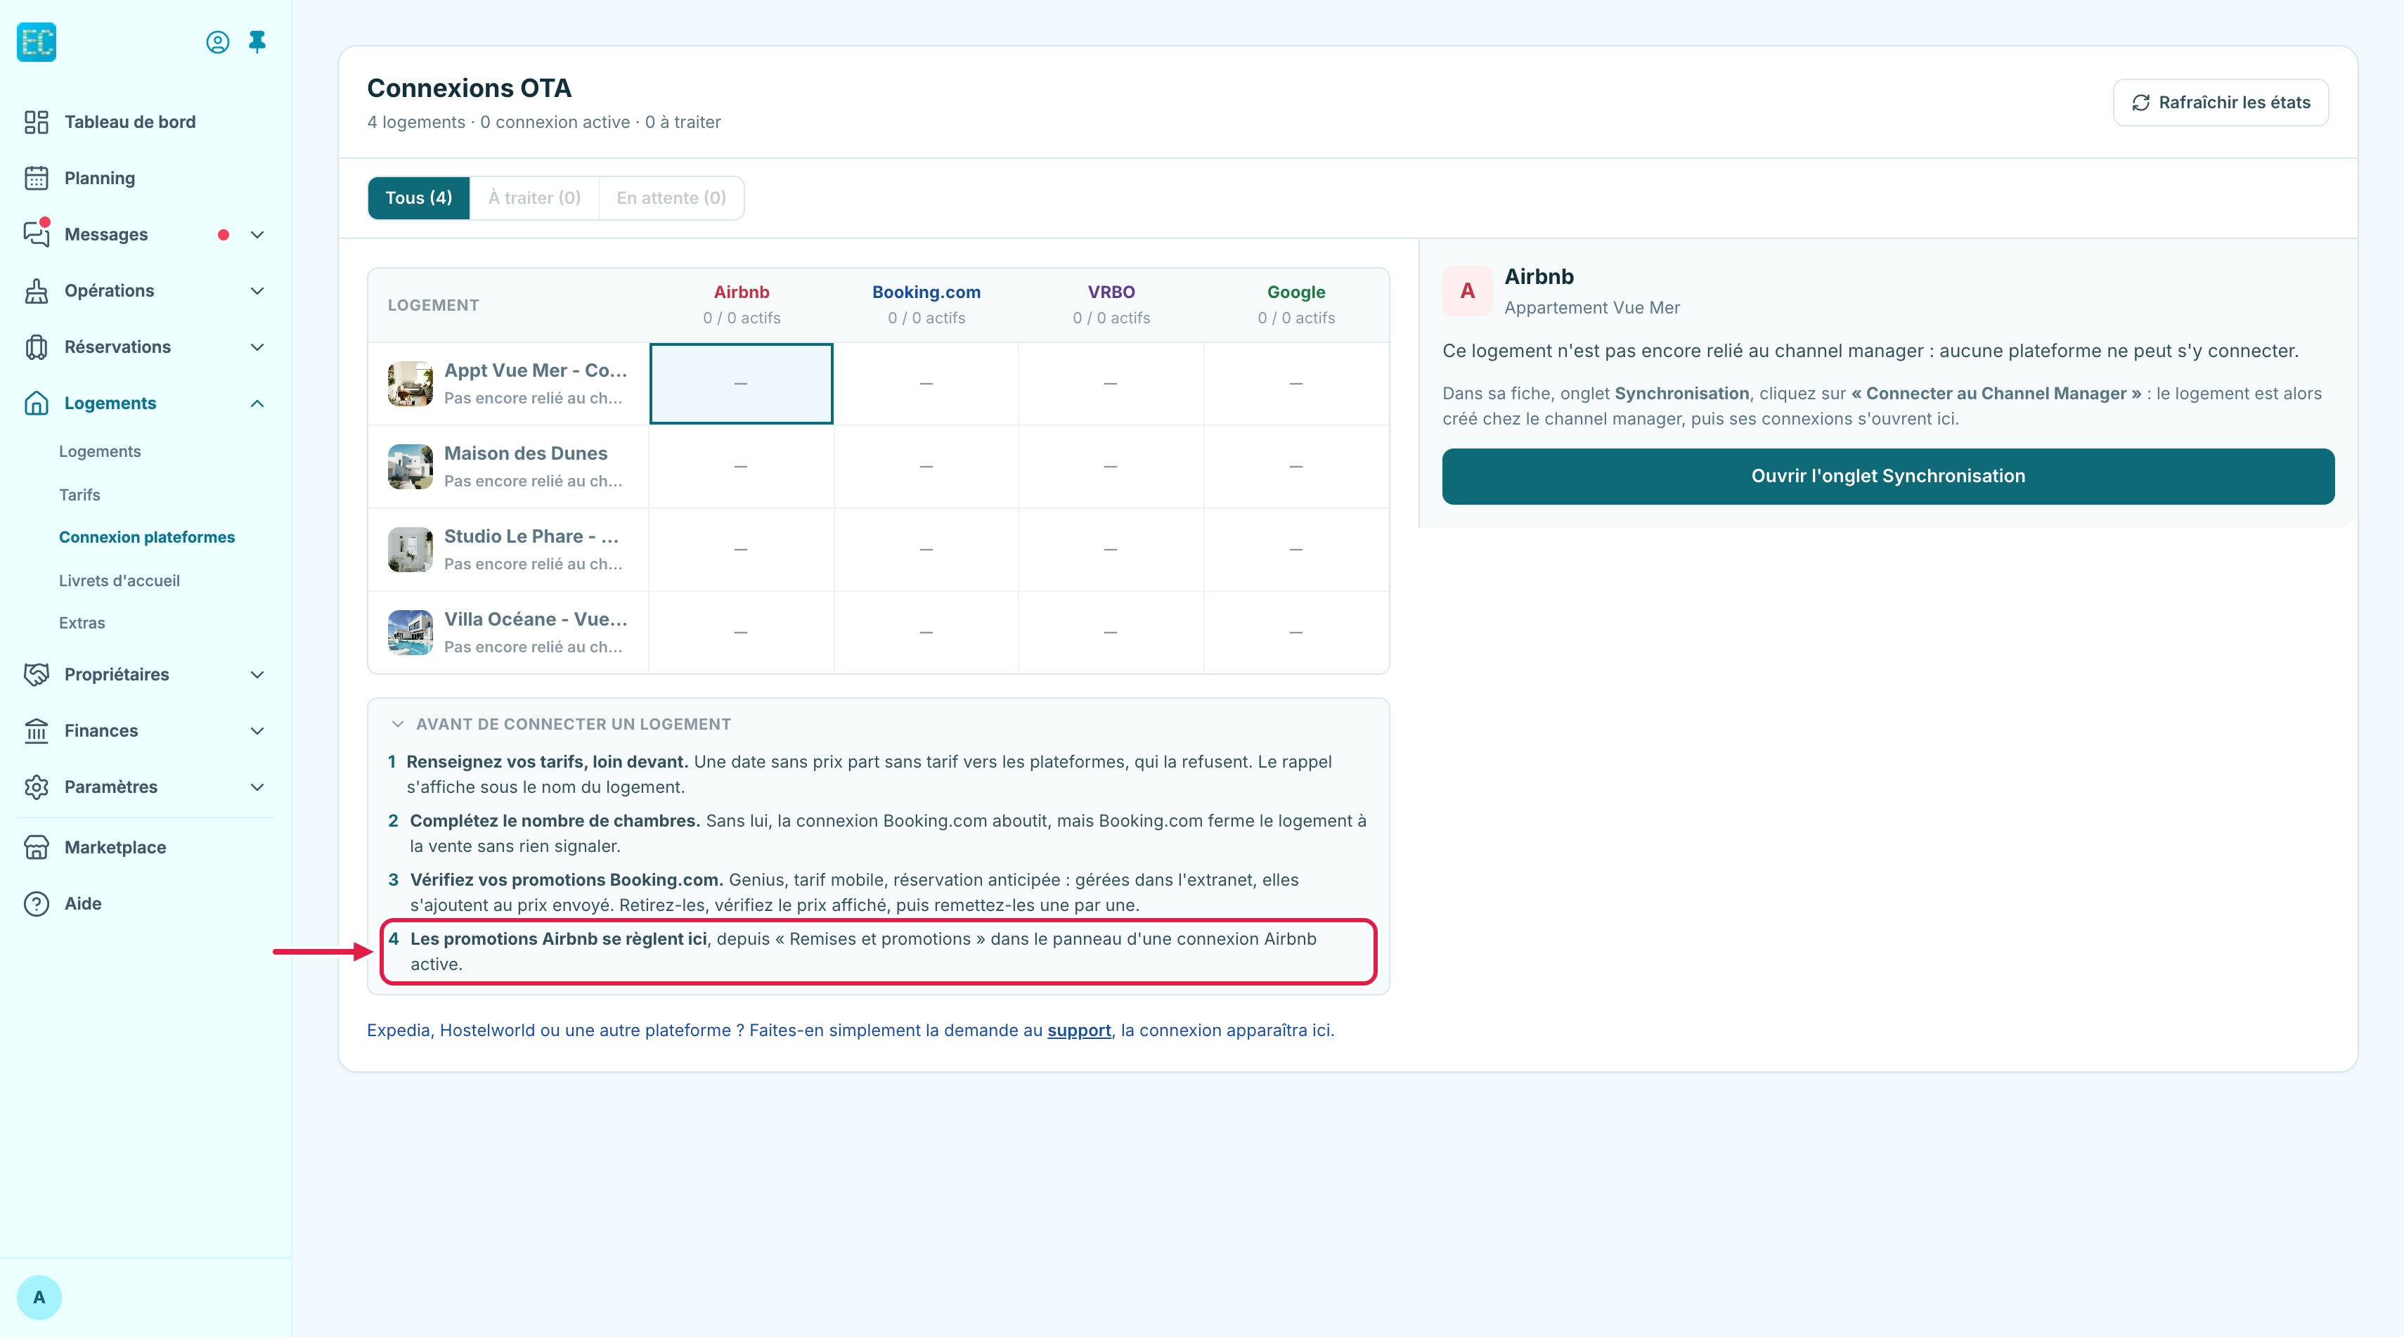Click the Logements house icon
2404x1337 pixels.
(37, 403)
